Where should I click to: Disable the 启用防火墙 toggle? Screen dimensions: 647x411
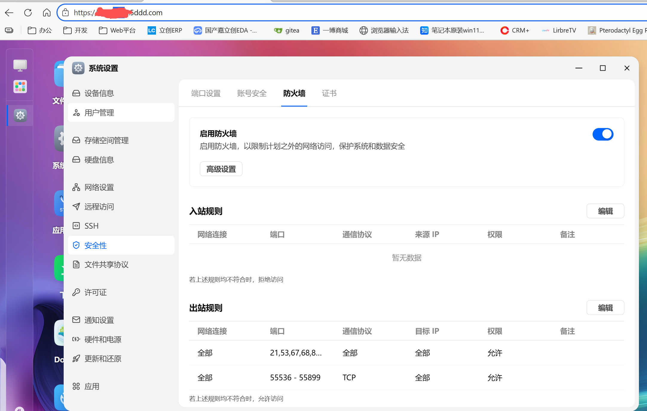[x=603, y=134]
